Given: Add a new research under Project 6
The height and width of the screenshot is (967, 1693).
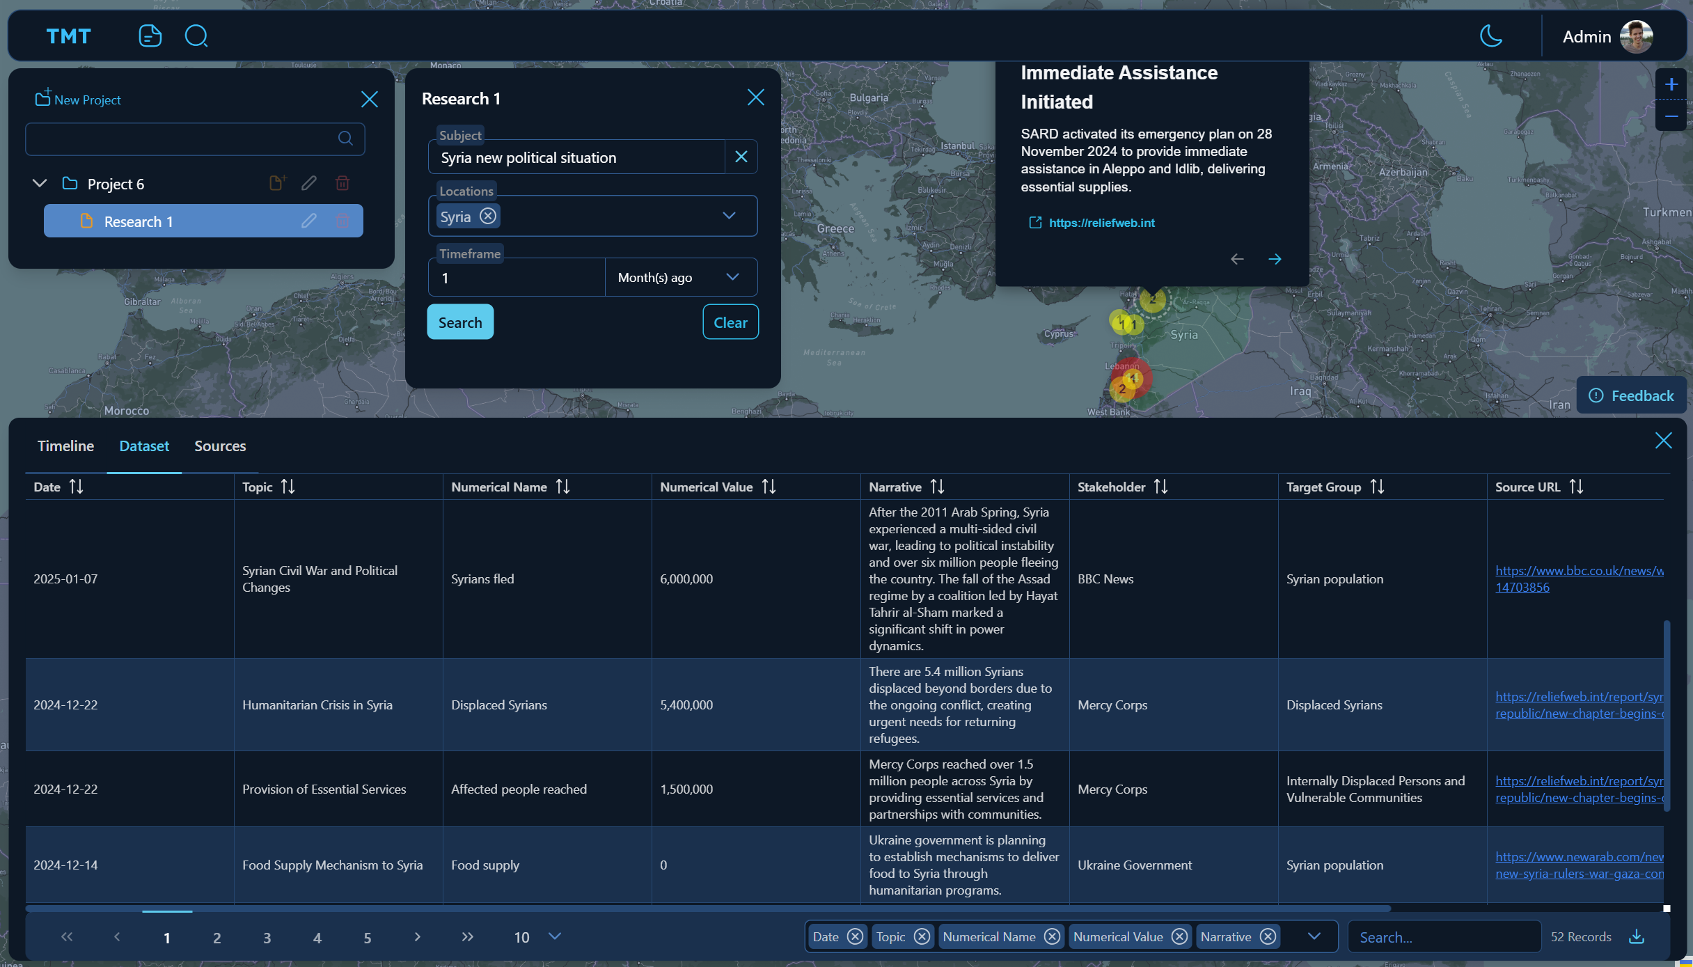Looking at the screenshot, I should click(278, 182).
